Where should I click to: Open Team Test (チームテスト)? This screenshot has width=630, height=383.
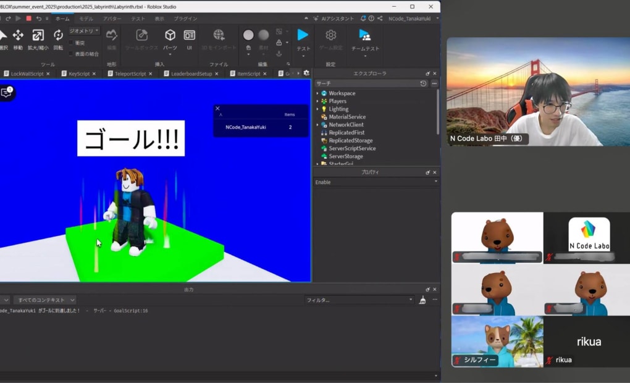pyautogui.click(x=365, y=35)
